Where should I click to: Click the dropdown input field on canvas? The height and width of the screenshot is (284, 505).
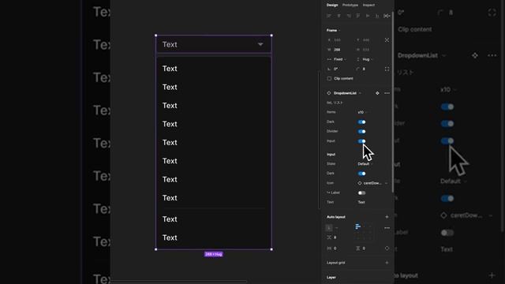[214, 44]
